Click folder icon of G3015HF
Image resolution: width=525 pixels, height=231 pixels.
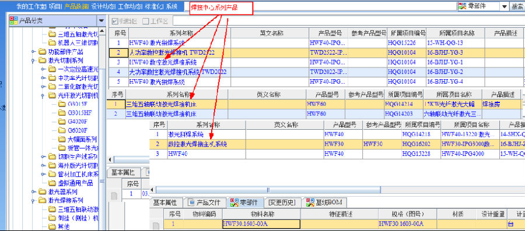tap(62, 112)
